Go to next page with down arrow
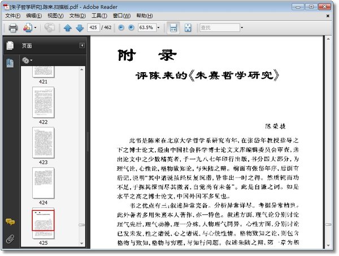 tap(80, 28)
